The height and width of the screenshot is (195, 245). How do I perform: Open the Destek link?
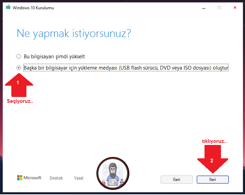56,178
